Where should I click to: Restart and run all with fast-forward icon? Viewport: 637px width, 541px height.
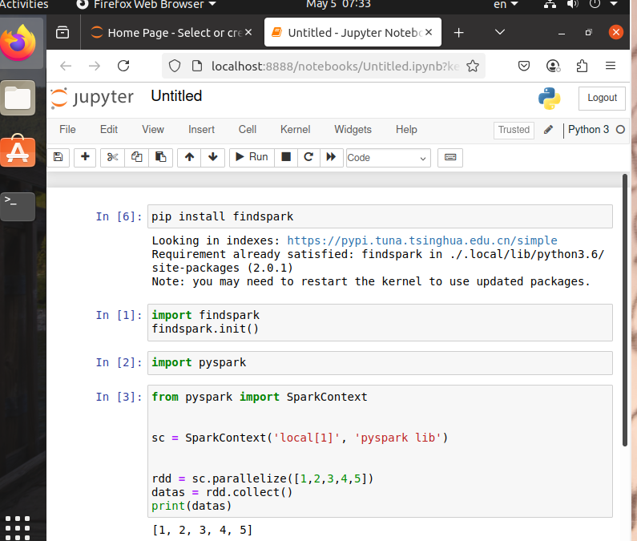330,158
